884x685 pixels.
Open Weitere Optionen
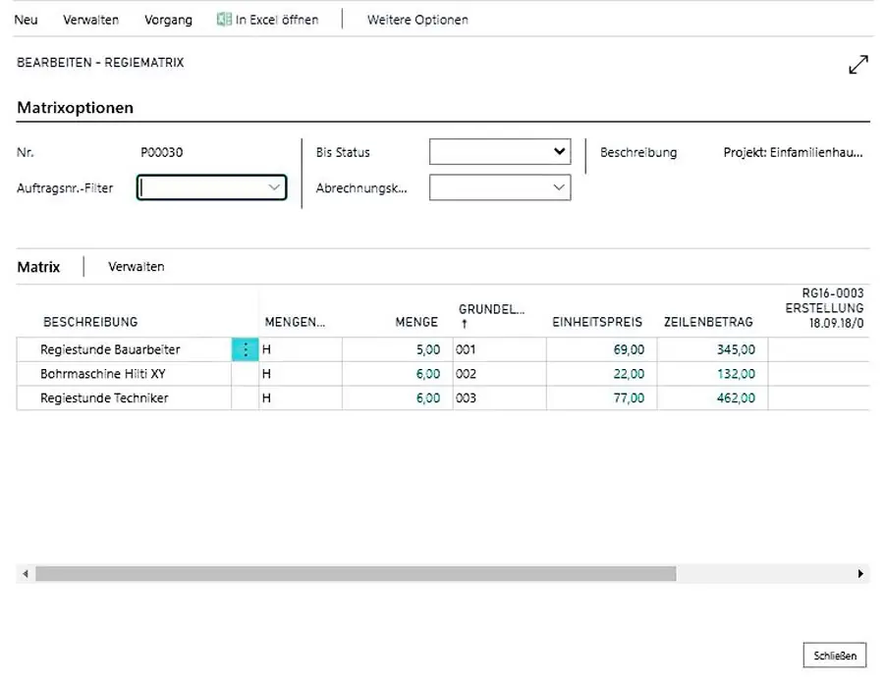(417, 20)
